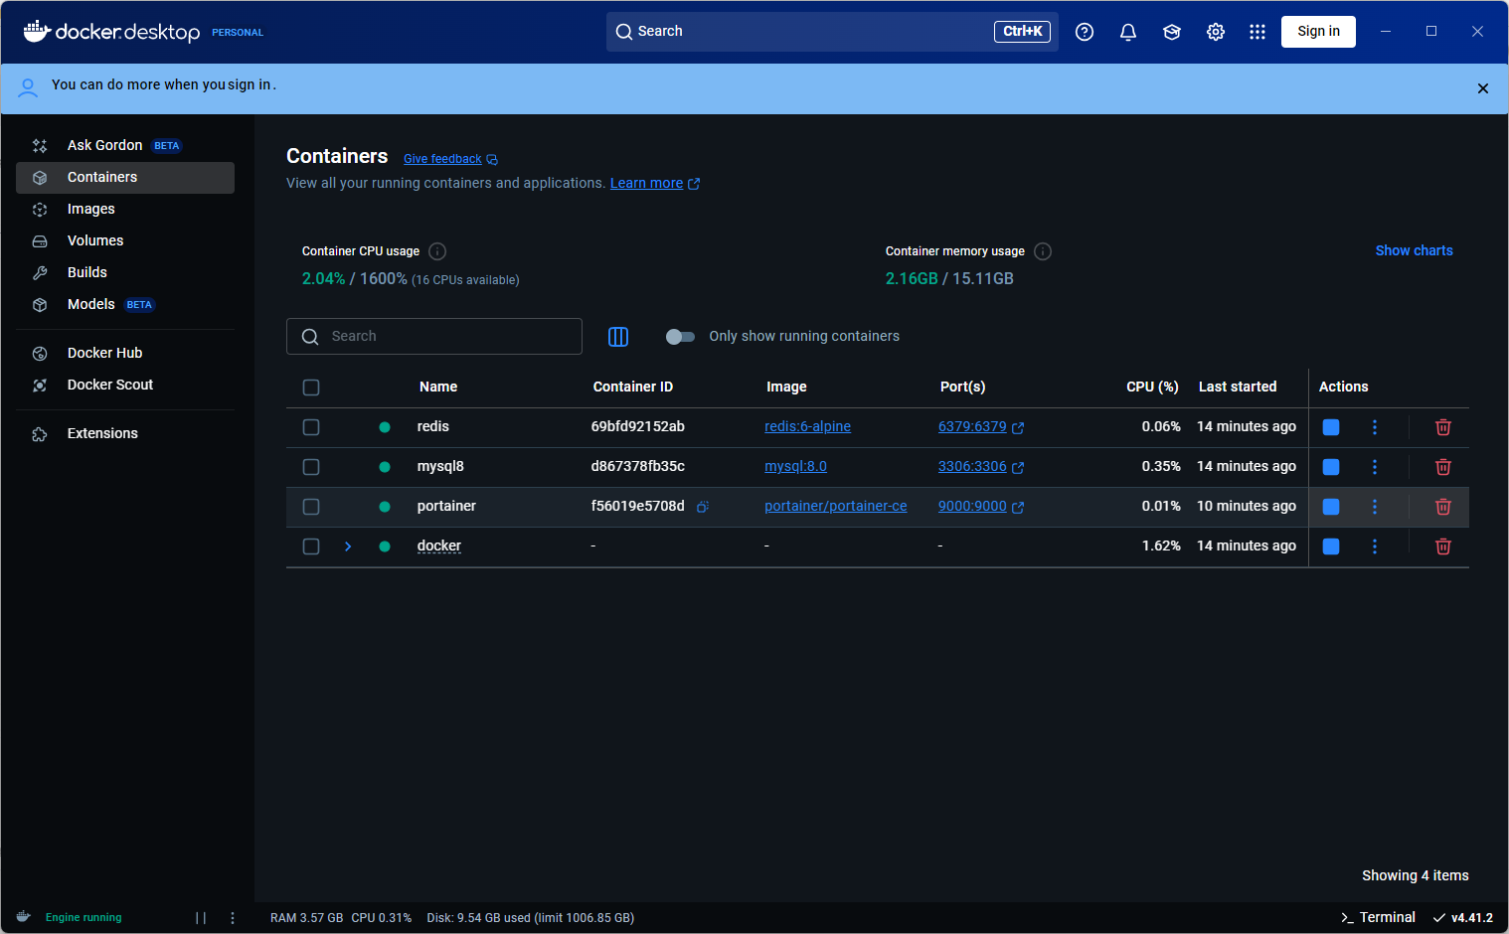1509x934 pixels.
Task: Click the memory usage info icon
Action: (1043, 251)
